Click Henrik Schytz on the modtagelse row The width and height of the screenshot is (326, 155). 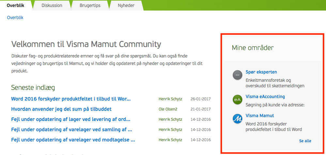tap(170, 140)
